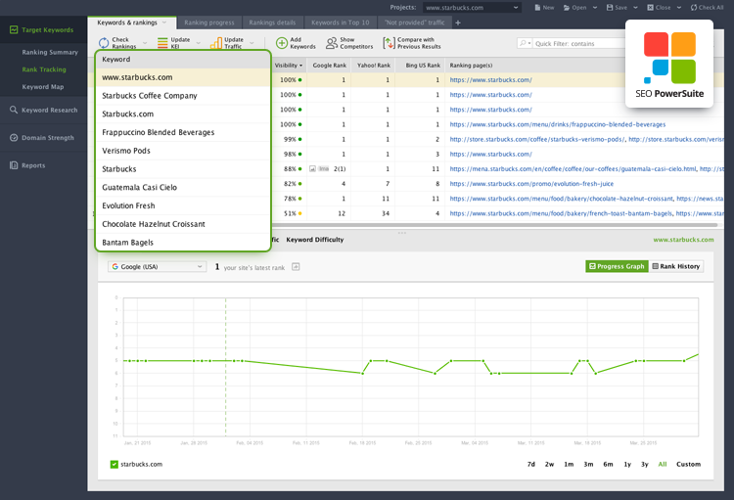Open the Google (USA) search engine dropdown
The image size is (734, 500).
157,266
